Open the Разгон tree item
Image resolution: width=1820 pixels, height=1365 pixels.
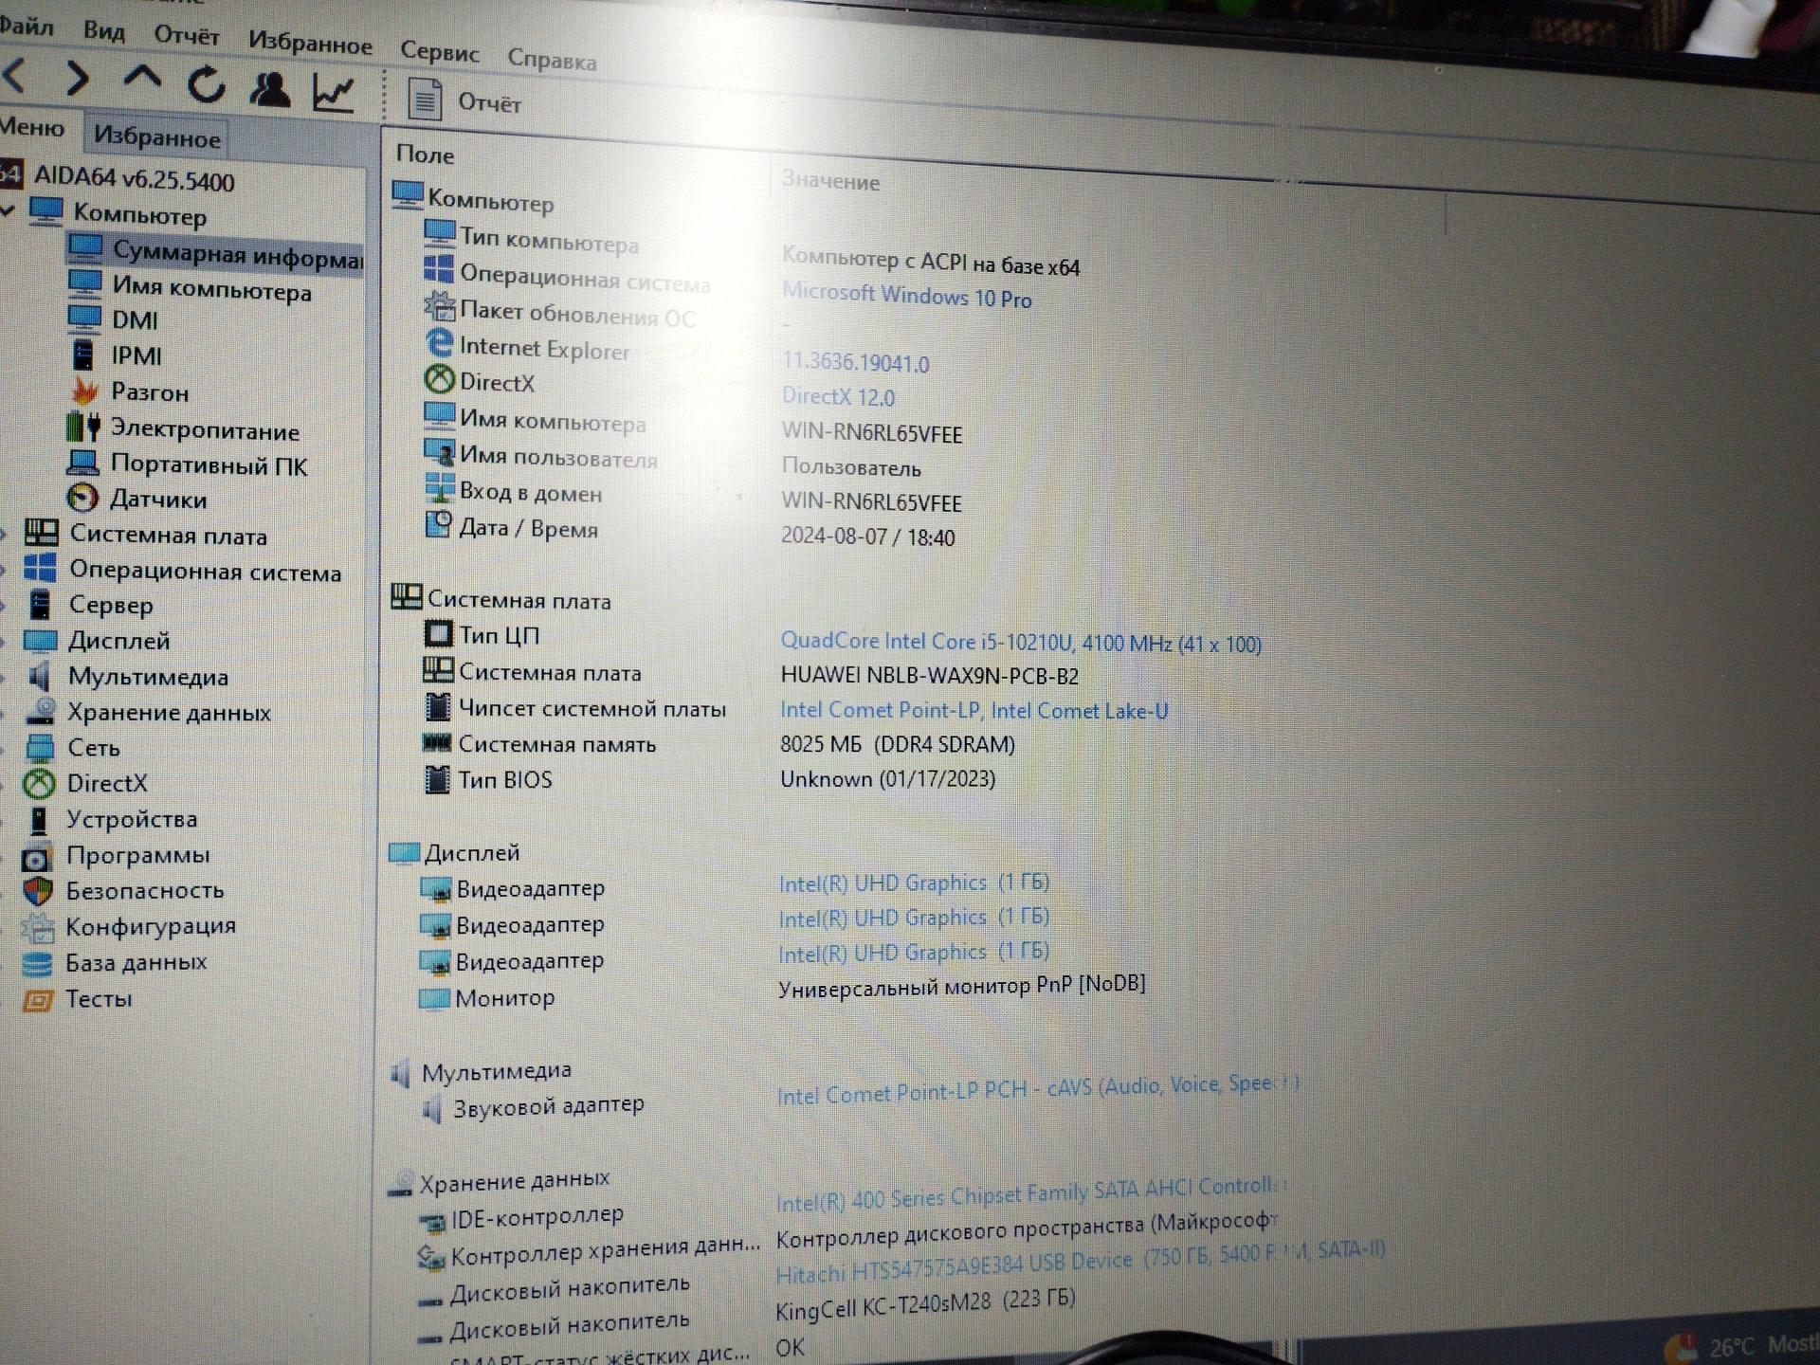[129, 391]
